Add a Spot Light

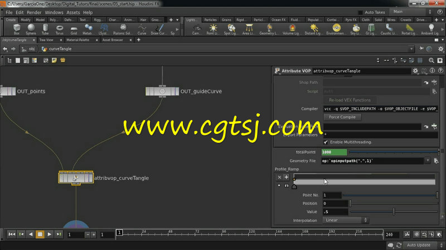click(x=231, y=29)
